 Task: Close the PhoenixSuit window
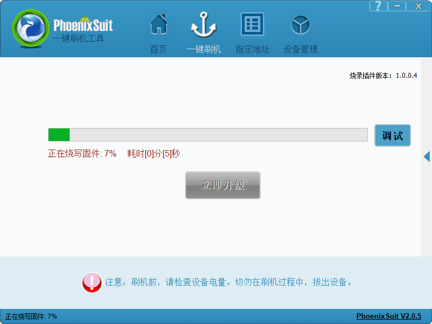[x=418, y=6]
